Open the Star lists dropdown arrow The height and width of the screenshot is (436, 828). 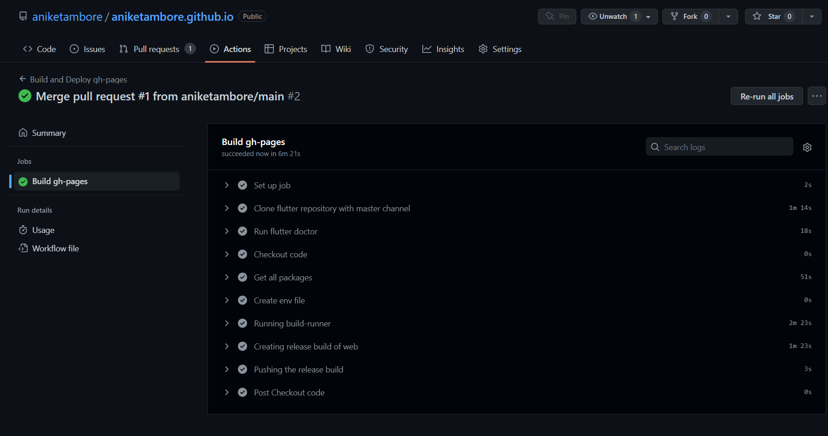click(x=812, y=17)
